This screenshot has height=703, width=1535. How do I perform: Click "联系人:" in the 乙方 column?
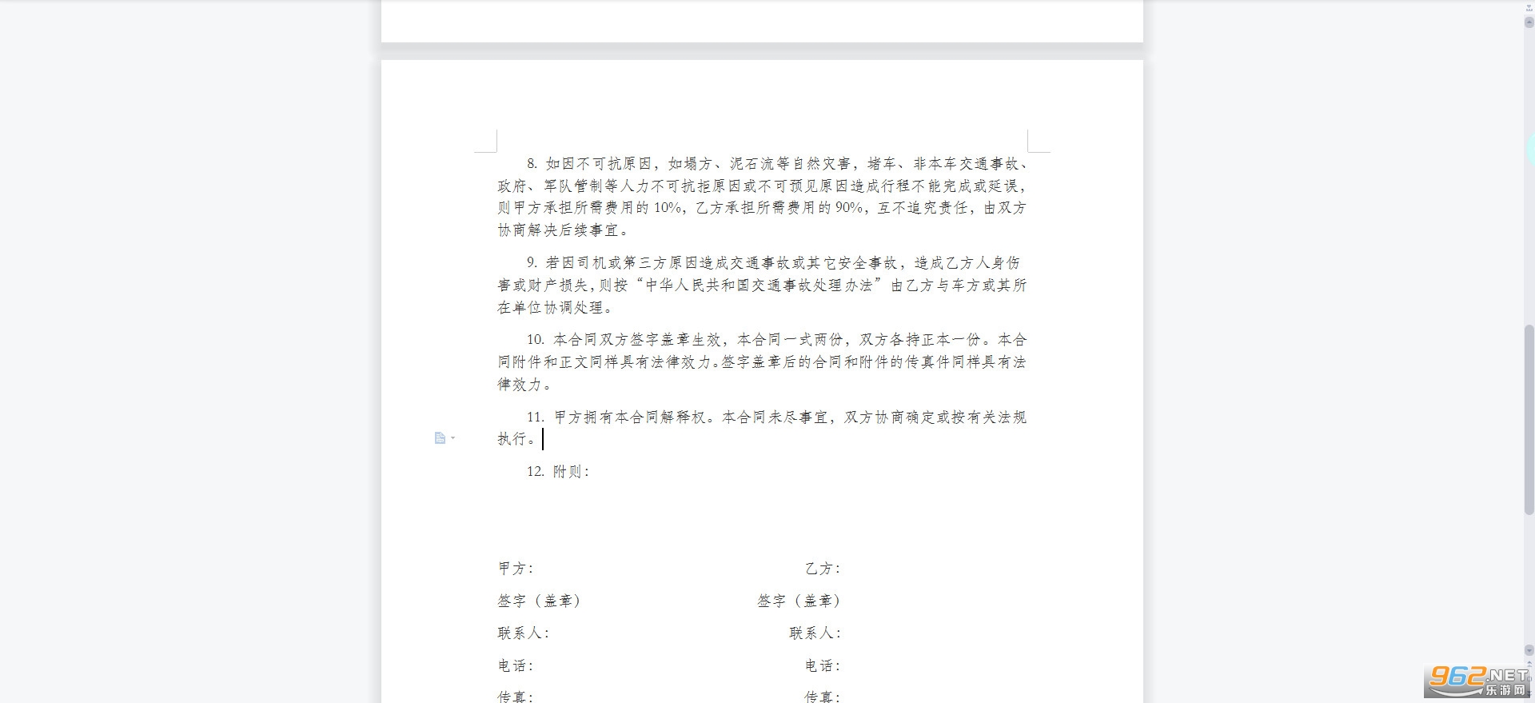point(815,633)
